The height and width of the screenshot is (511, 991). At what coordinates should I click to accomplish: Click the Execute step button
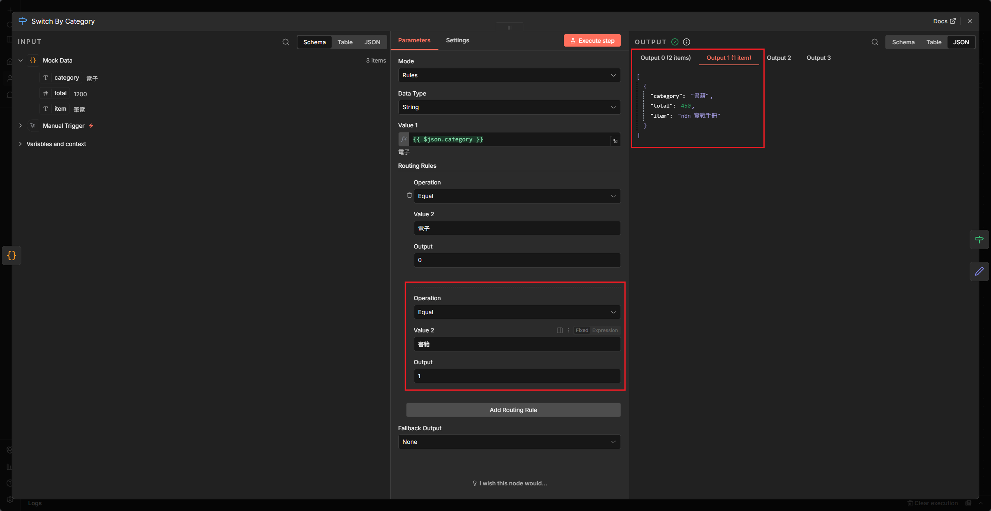click(x=592, y=41)
